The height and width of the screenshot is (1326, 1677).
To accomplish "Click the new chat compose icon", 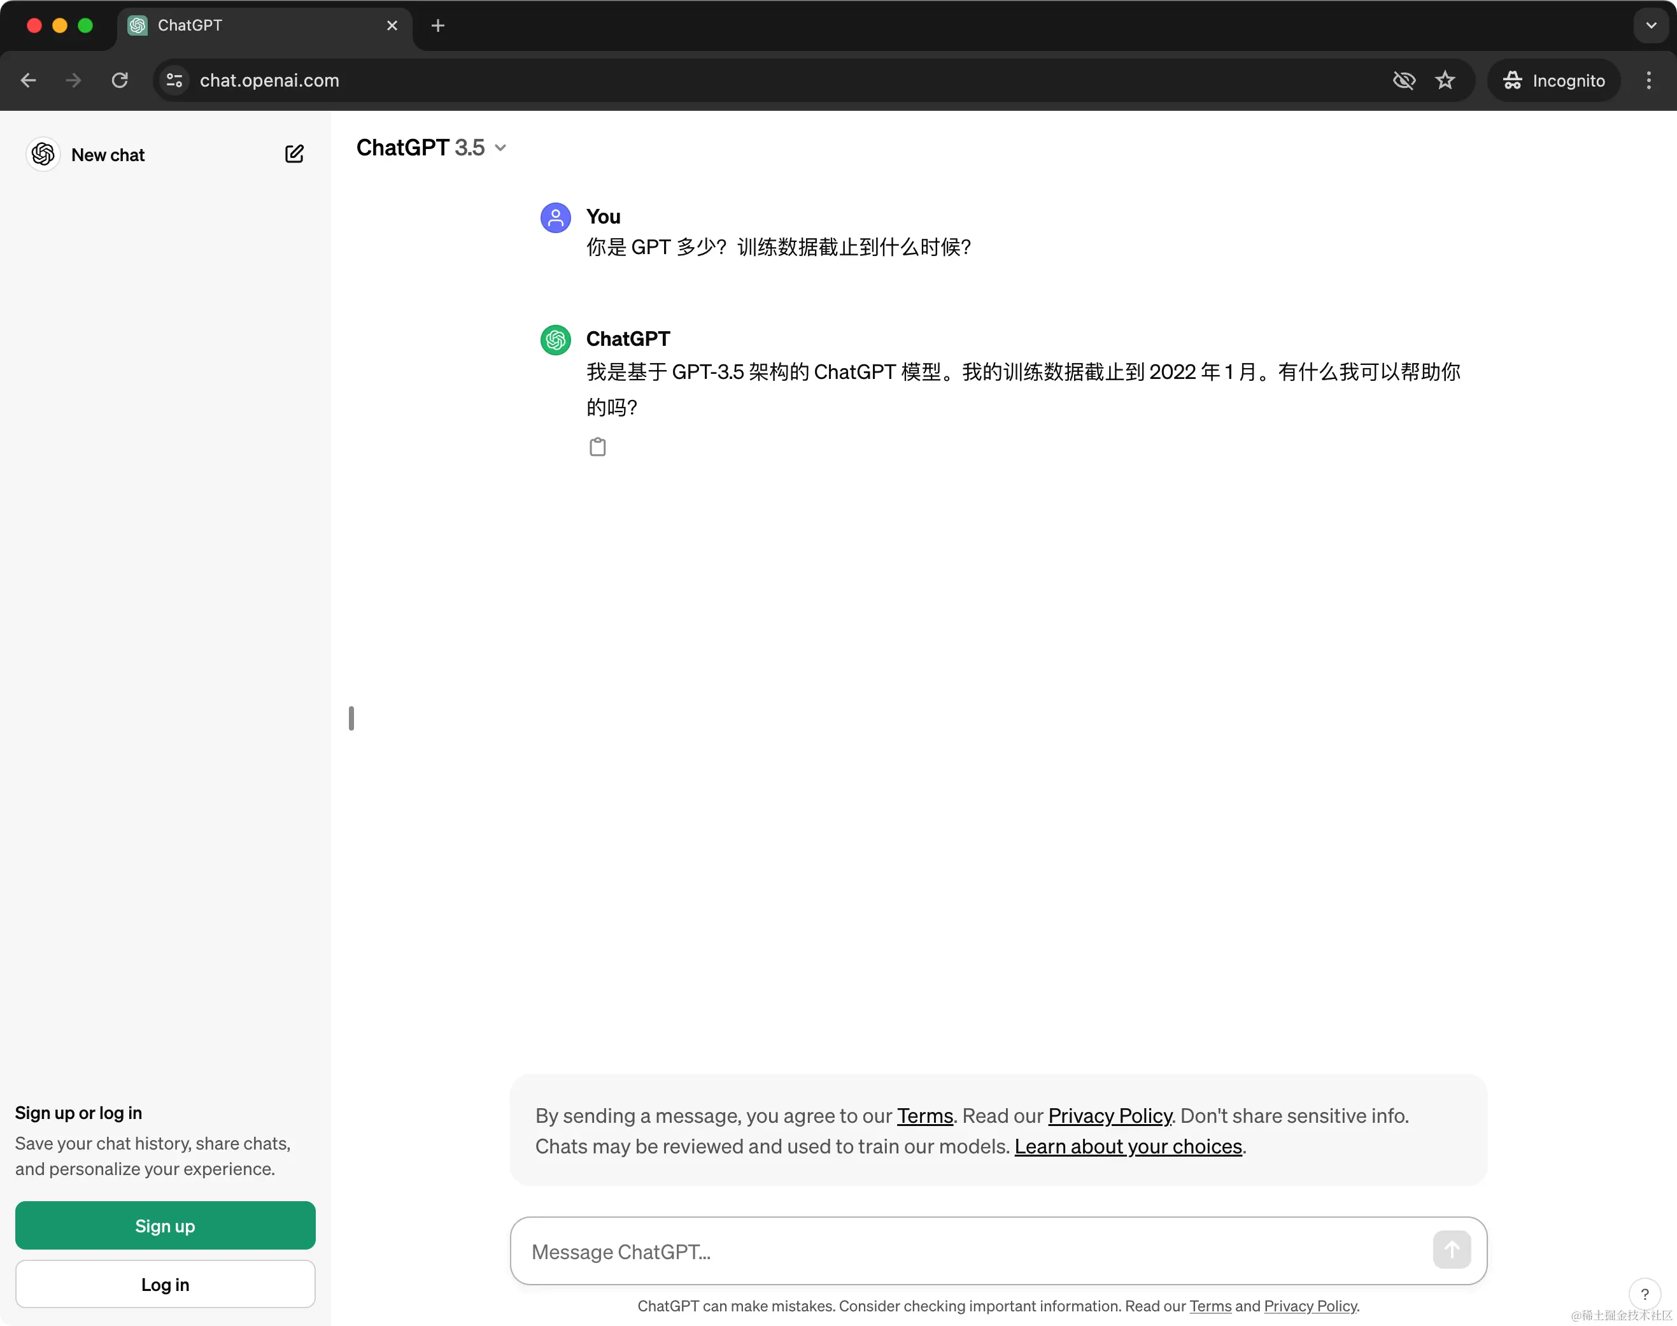I will coord(294,153).
